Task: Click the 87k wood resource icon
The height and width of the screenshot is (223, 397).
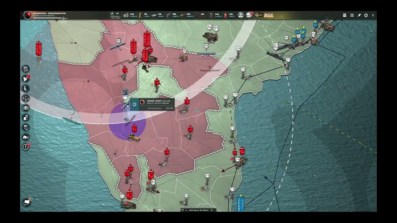Action: (183, 15)
